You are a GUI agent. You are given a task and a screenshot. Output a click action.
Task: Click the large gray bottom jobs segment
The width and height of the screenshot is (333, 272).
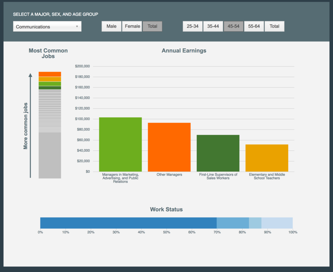[50, 155]
